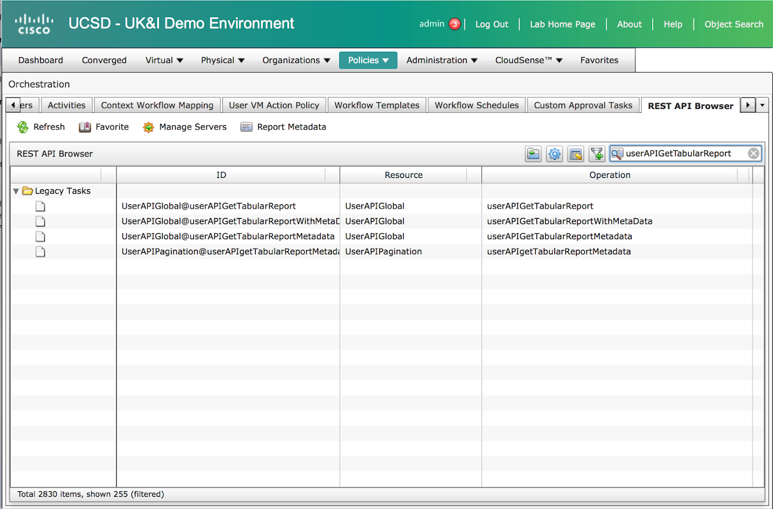773x509 pixels.
Task: Open the Policies dropdown menu
Action: pyautogui.click(x=368, y=60)
